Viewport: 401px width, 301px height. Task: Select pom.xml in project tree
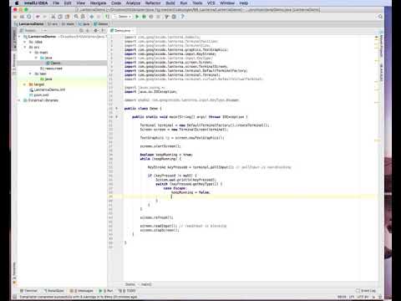[x=39, y=94]
